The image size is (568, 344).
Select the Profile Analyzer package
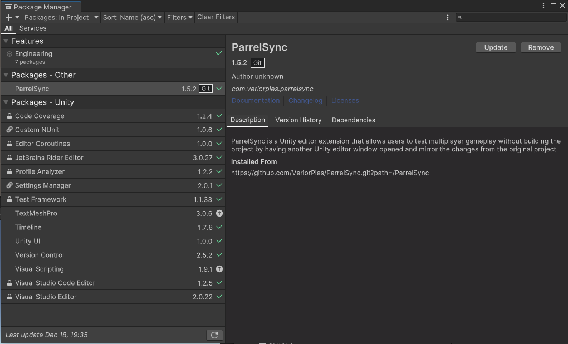[113, 171]
